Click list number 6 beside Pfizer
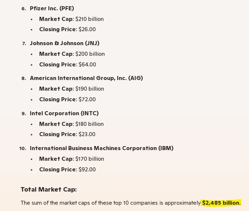Screen dimensions: 249x211 click(x=24, y=9)
